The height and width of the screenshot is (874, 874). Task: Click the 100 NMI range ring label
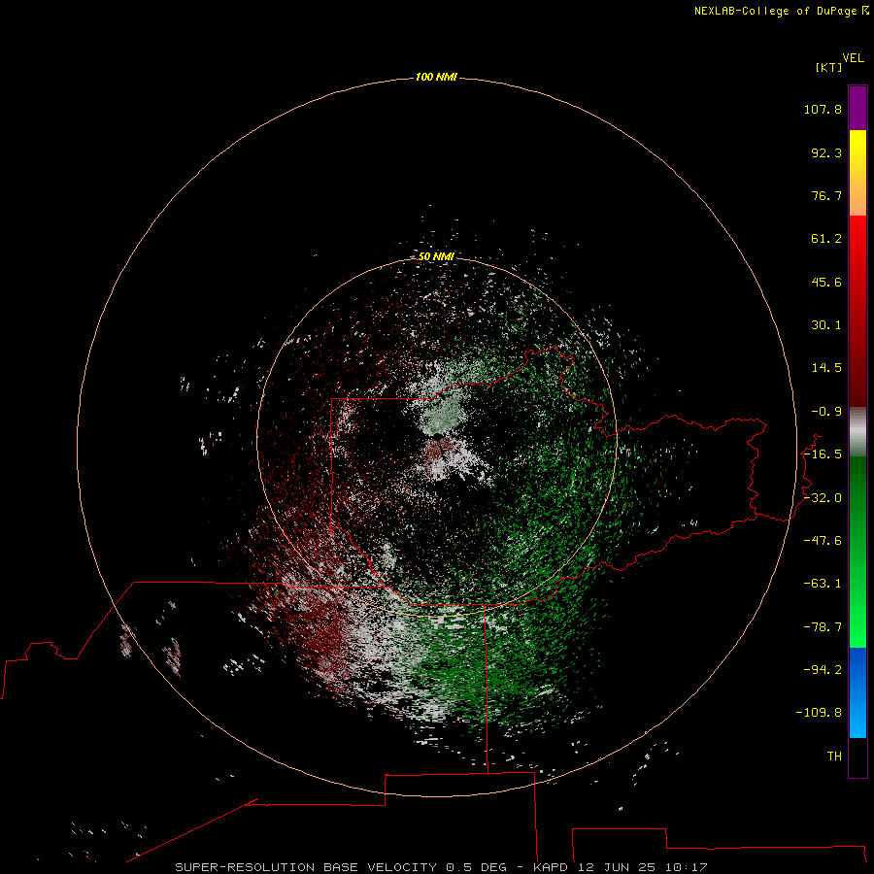pyautogui.click(x=436, y=77)
